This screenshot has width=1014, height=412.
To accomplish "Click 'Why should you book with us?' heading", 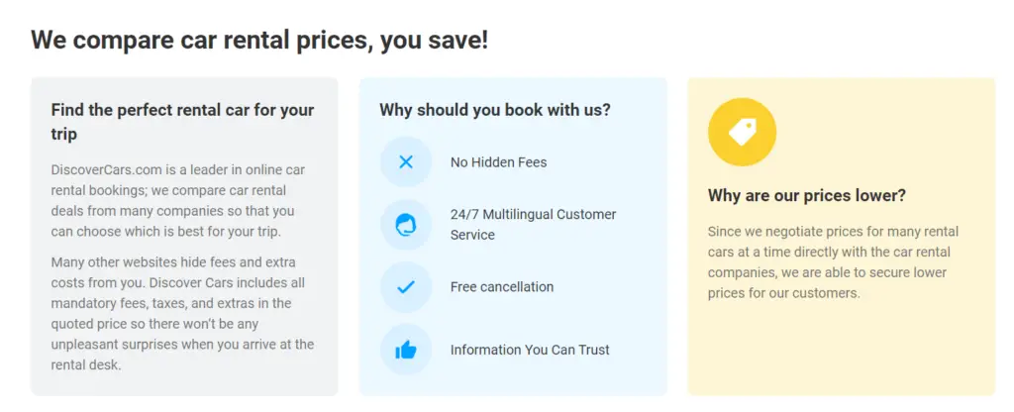I will tap(495, 109).
